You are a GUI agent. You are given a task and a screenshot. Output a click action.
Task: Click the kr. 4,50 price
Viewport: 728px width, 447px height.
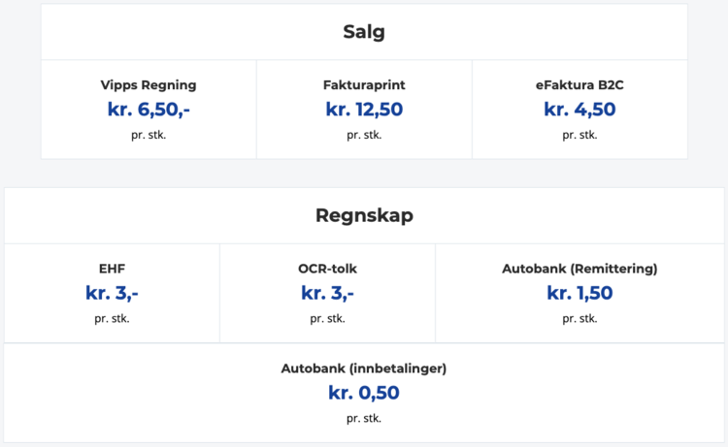(x=579, y=110)
